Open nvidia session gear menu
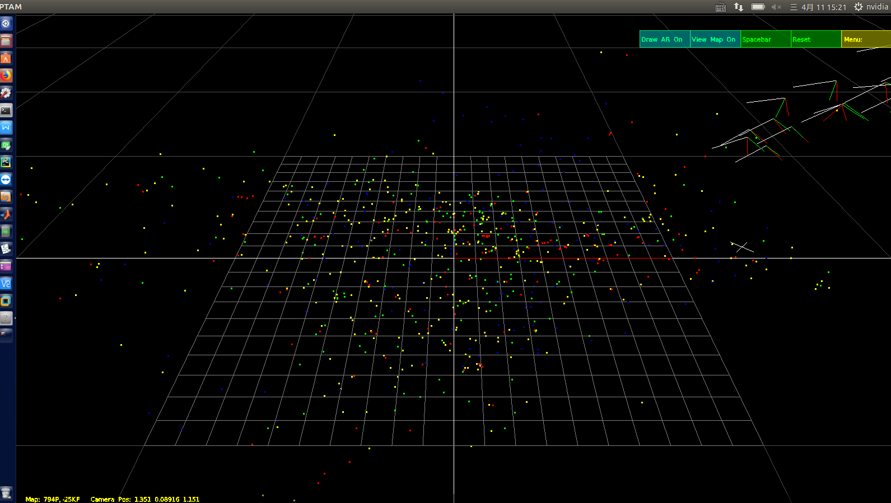This screenshot has width=891, height=503. point(871,7)
